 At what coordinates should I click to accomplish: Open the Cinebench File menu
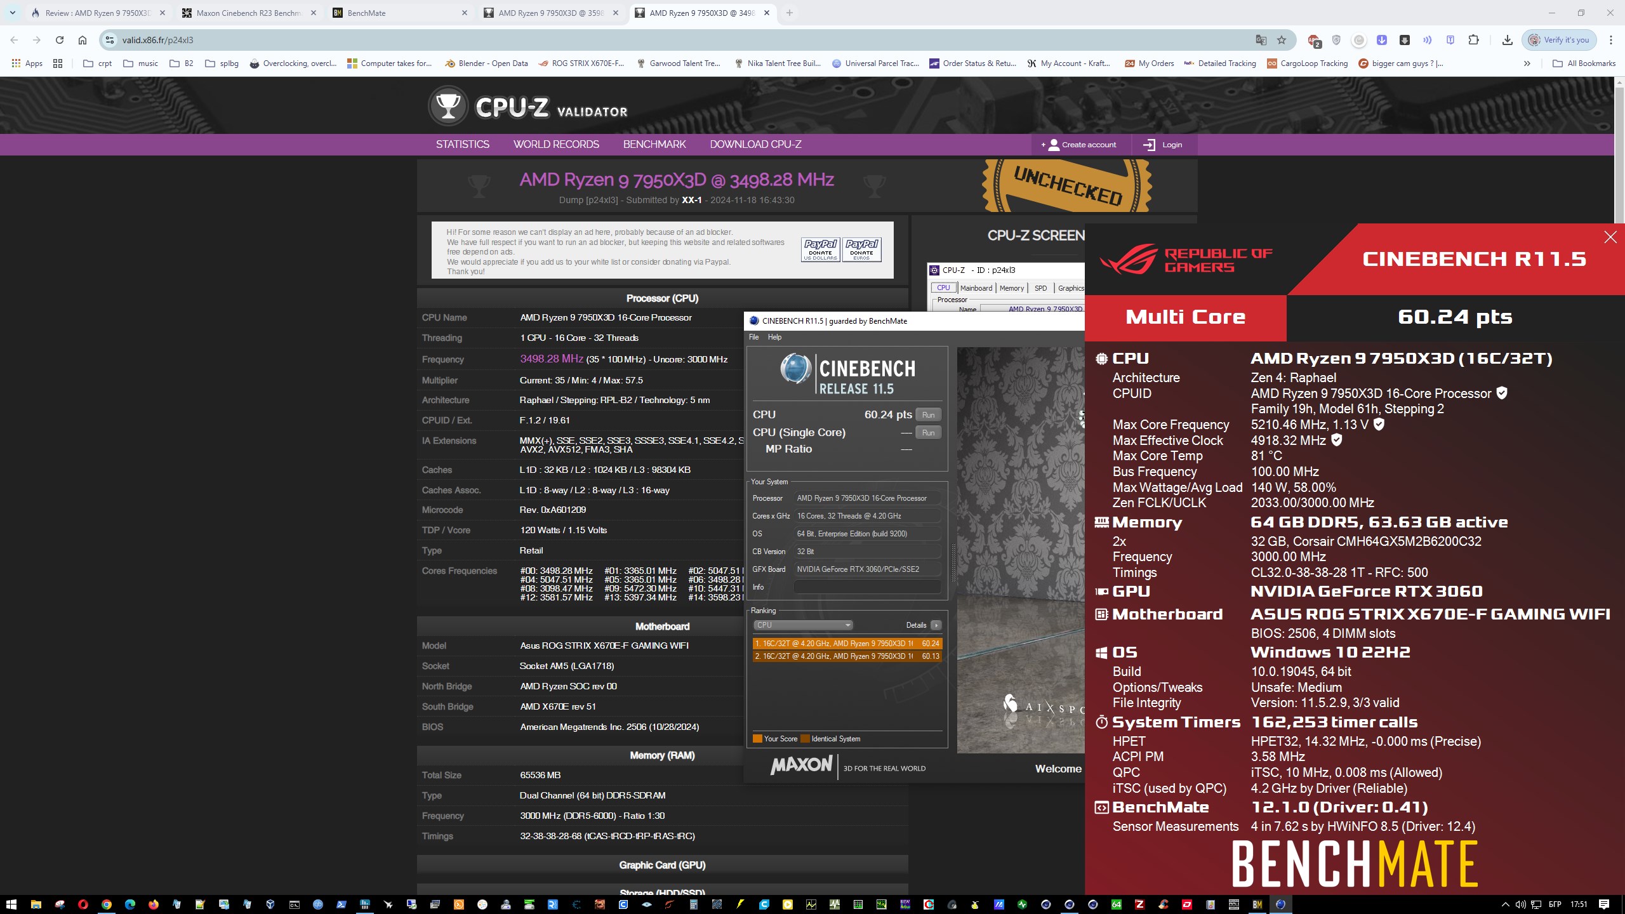coord(753,337)
